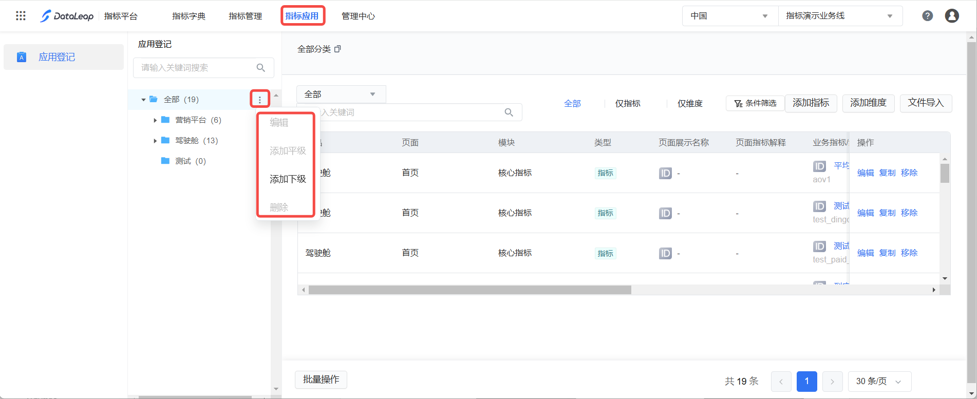Image resolution: width=977 pixels, height=399 pixels.
Task: Open the 30 条/页 page size dropdown
Action: tap(879, 382)
